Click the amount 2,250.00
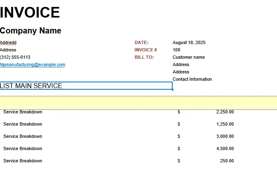The image size is (277, 188). (225, 112)
